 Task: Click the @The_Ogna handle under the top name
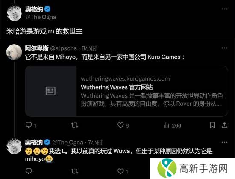coord(41,17)
